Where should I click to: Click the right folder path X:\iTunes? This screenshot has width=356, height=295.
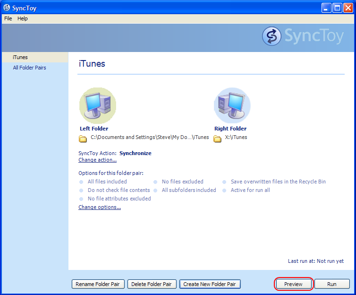click(236, 137)
